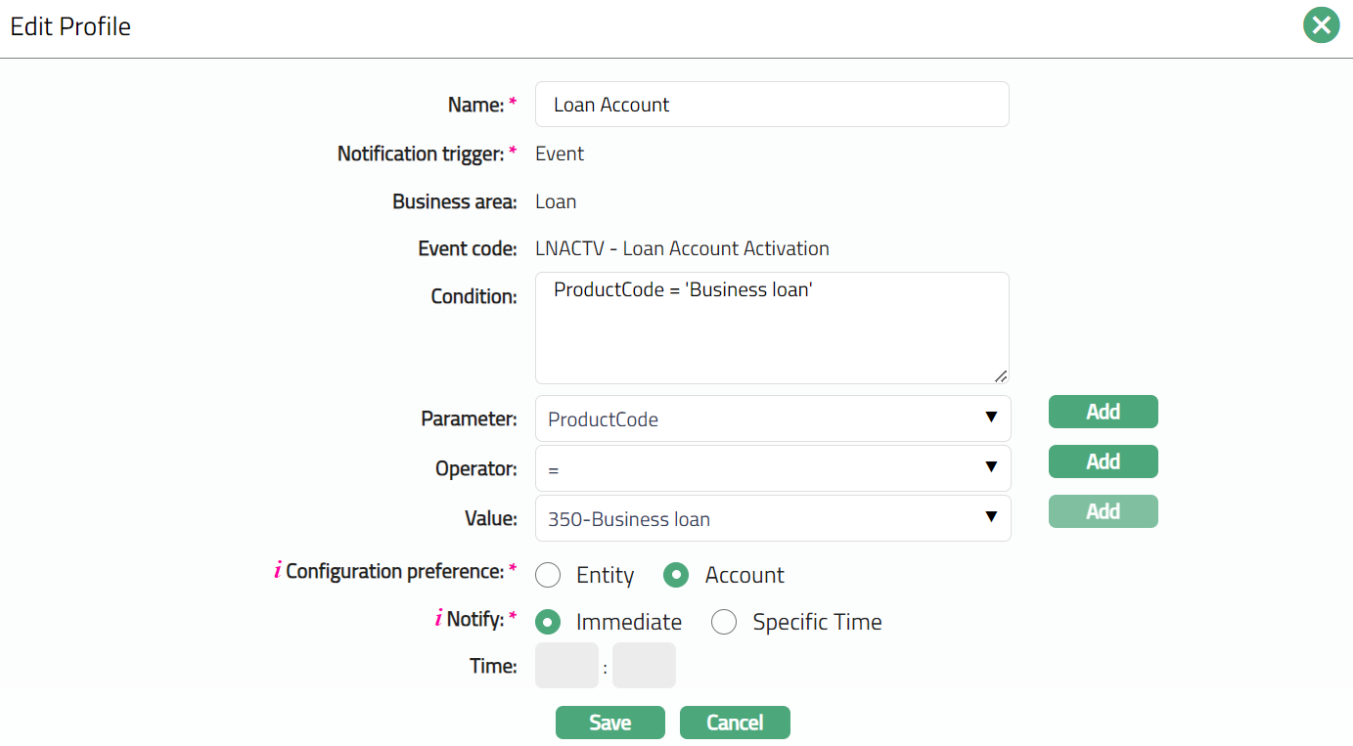Save the profile changes
Screen dimensions: 1353x746
coord(609,723)
